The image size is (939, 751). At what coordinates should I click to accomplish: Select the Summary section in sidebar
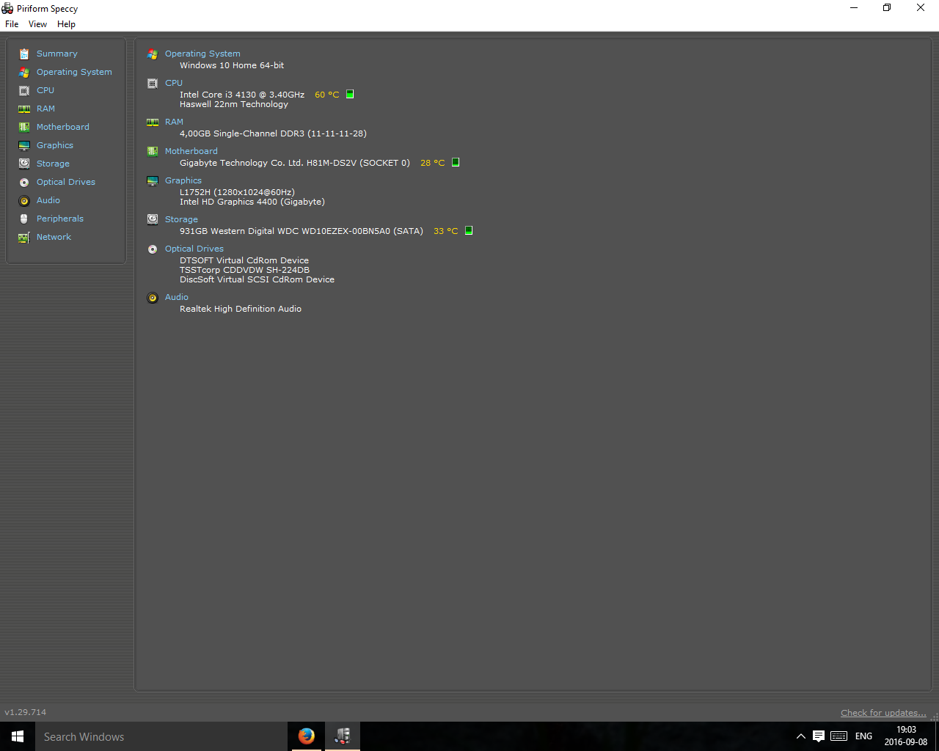(x=57, y=54)
